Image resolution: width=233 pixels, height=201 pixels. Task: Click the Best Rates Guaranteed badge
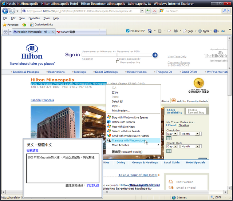tap(199, 85)
